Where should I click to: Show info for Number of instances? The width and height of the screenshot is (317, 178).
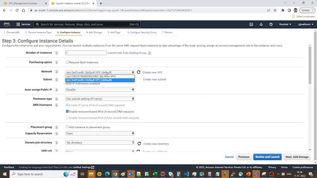(x=56, y=53)
